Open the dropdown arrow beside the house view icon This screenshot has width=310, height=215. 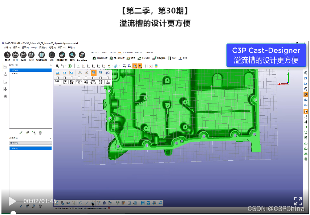(119, 66)
